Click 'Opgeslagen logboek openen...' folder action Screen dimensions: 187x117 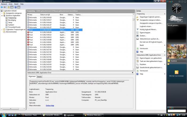click(x=150, y=17)
